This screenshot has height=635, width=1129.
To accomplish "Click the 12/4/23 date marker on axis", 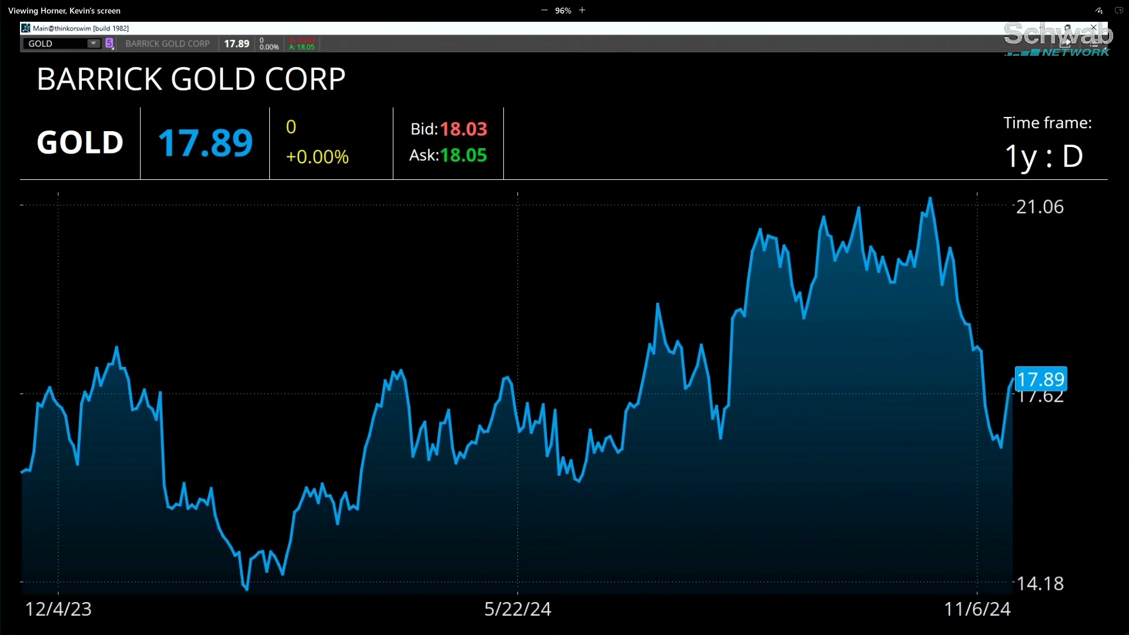I will (58, 609).
